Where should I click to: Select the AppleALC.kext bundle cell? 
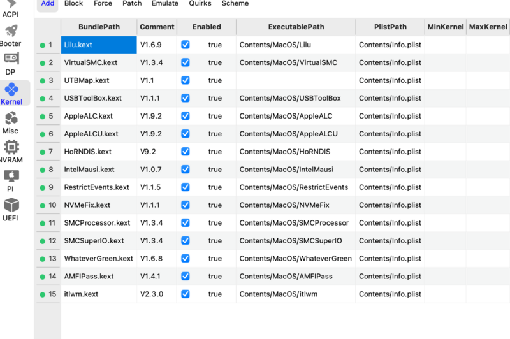pos(99,116)
